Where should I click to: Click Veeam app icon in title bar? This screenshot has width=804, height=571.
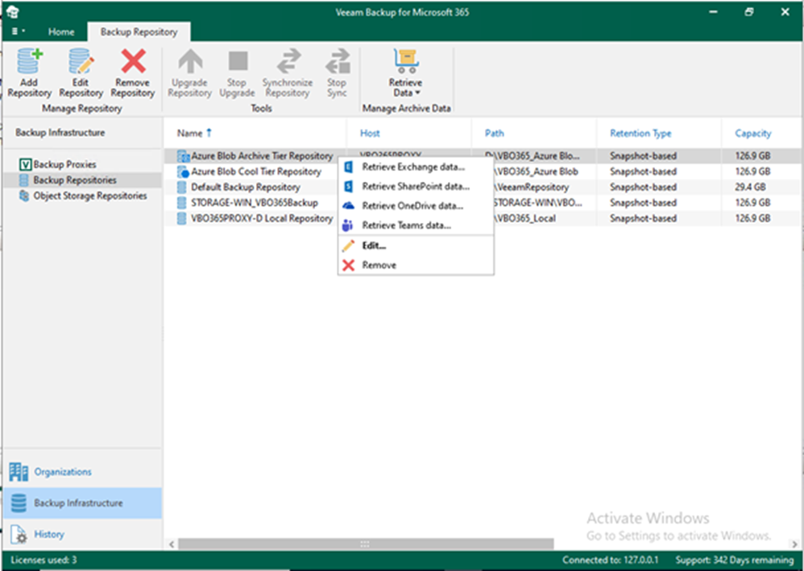pos(13,11)
